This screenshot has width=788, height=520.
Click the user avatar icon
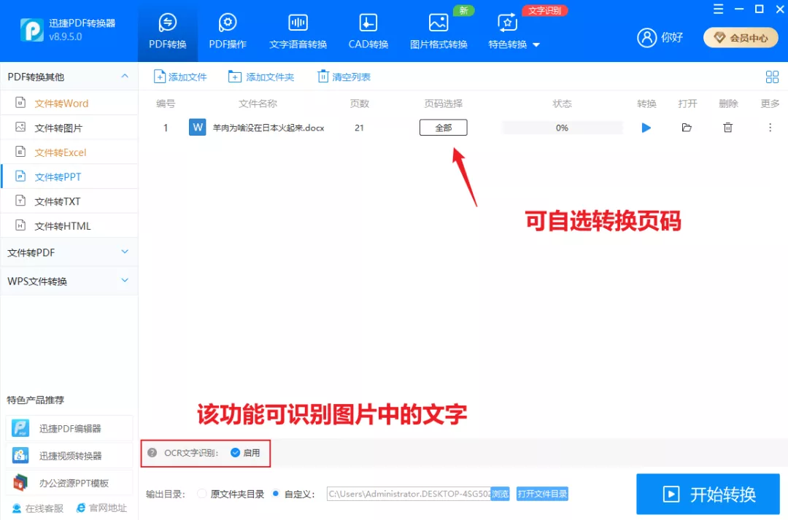[x=646, y=38]
